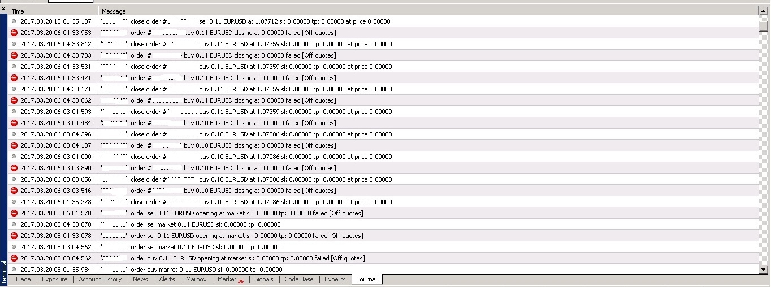Switch to the Exposure tab
Viewport: 771px width, 287px height.
54,279
